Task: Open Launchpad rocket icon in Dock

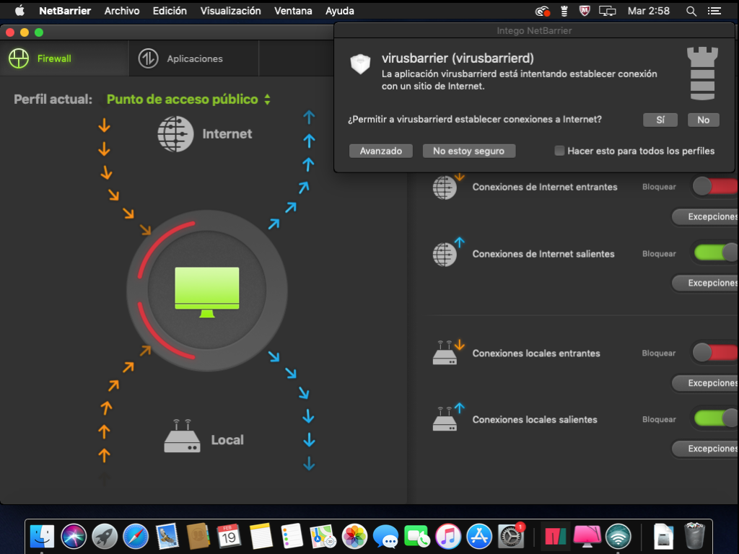Action: [x=105, y=536]
